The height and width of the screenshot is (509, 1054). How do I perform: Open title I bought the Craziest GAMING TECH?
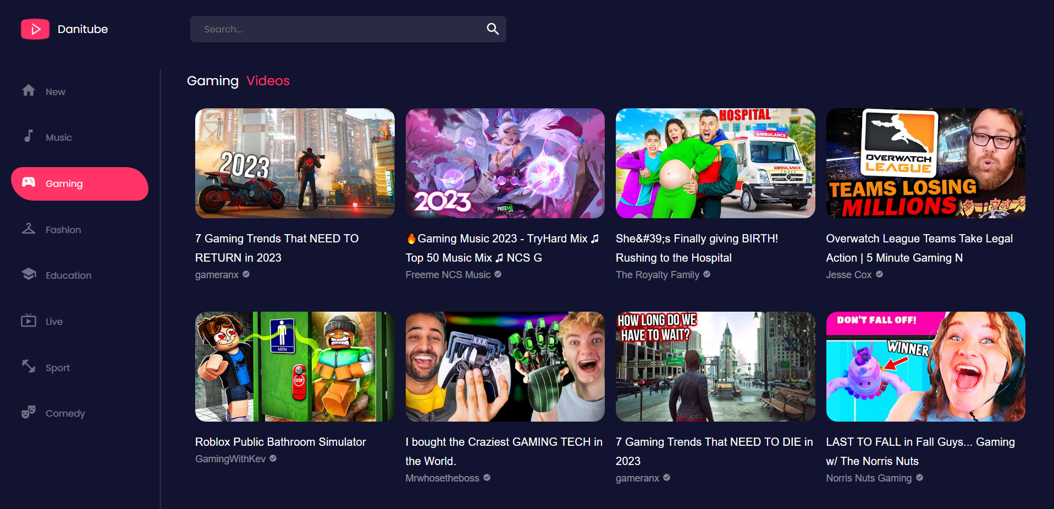click(504, 451)
